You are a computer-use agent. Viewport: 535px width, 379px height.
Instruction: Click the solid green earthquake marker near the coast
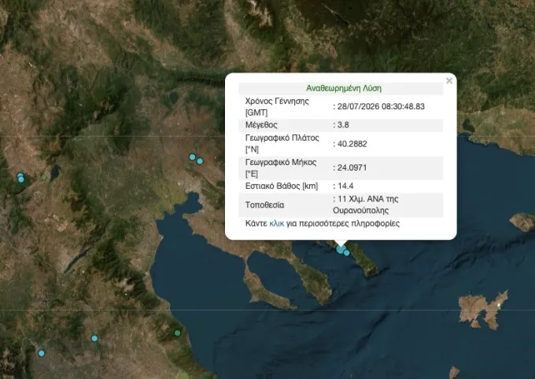coord(177,333)
